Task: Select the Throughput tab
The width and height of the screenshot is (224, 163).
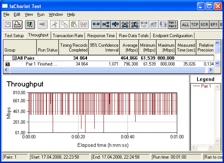Action: 38,35
